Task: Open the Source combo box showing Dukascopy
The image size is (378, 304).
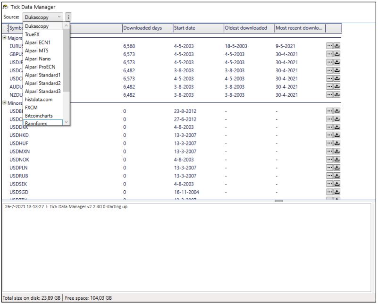Action: tap(43, 17)
